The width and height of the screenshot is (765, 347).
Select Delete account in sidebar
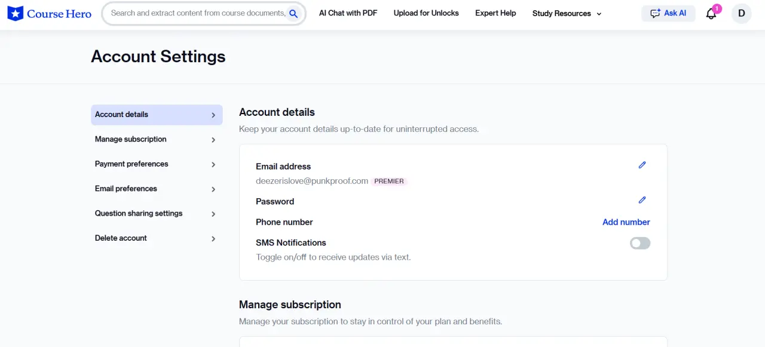click(157, 238)
